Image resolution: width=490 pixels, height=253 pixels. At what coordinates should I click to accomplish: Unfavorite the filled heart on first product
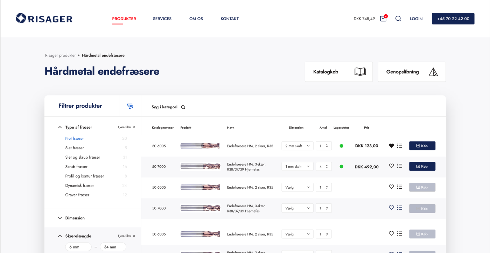coord(391,146)
